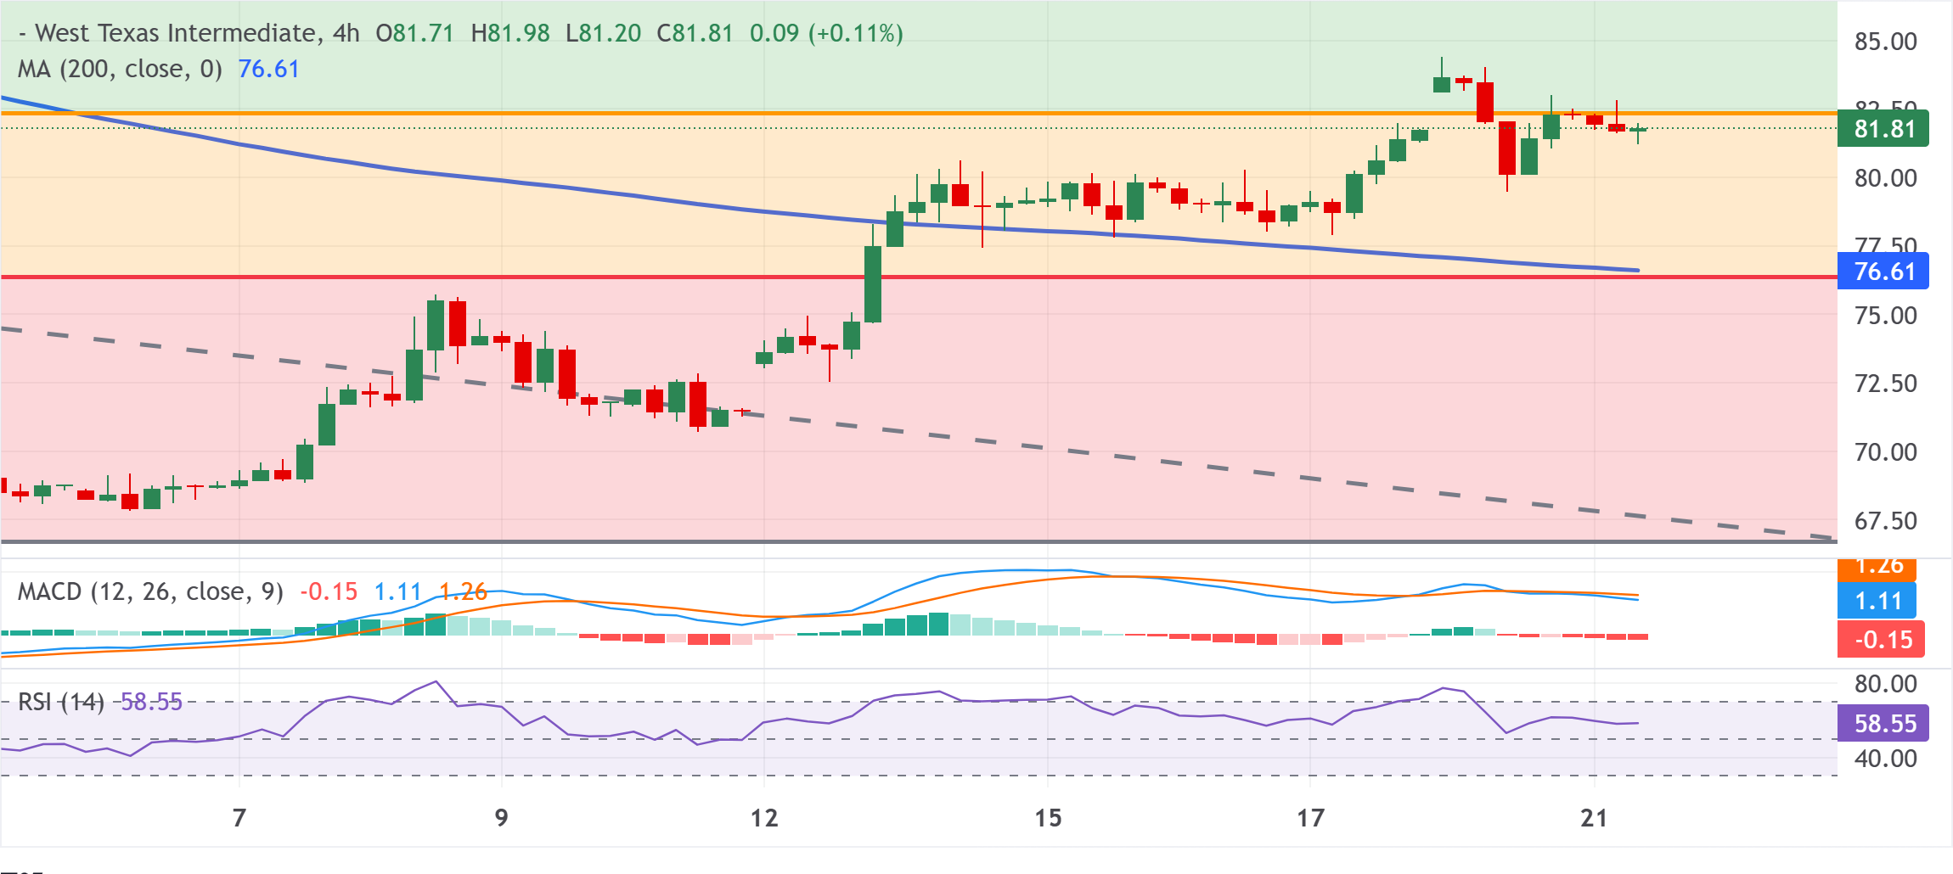Click the signal value 1.26 in legend
This screenshot has height=874, width=1953.
463,591
